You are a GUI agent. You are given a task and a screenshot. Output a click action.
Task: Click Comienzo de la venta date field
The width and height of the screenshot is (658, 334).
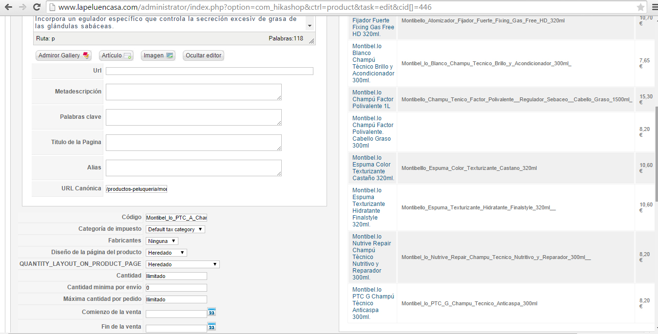[176, 314]
